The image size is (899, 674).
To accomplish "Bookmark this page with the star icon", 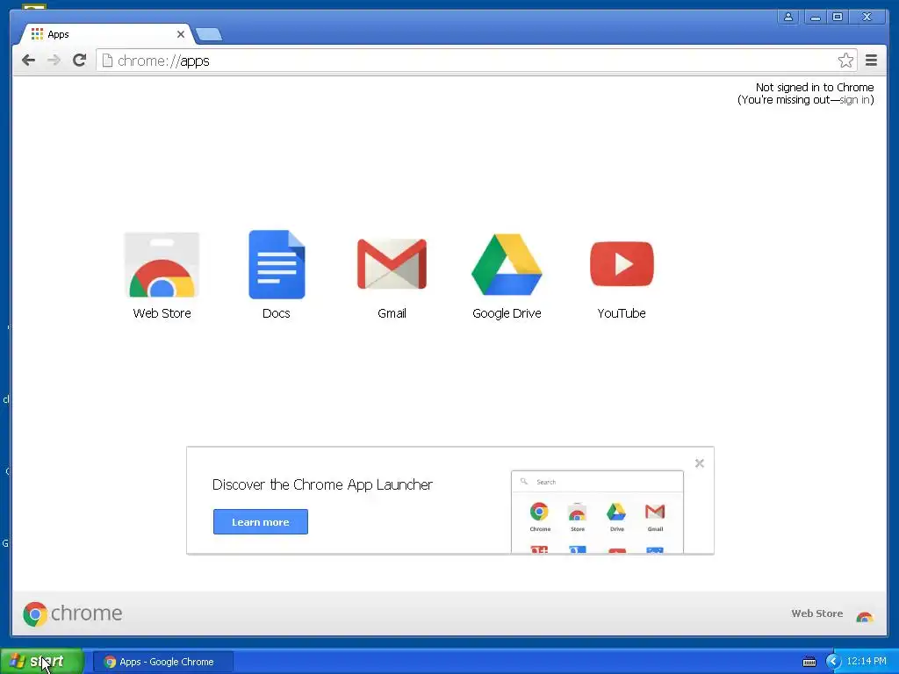I will 845,61.
